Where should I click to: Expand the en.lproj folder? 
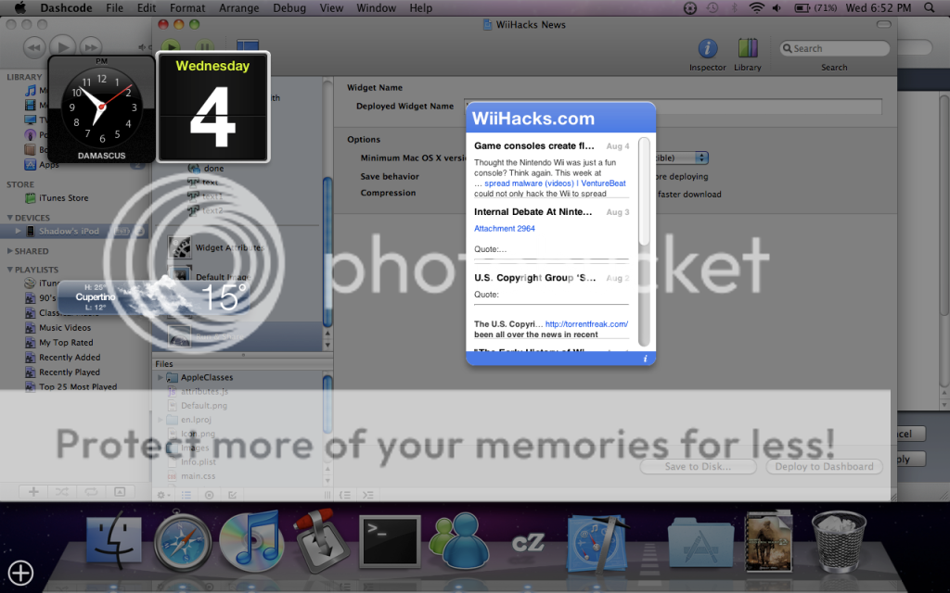(x=160, y=420)
